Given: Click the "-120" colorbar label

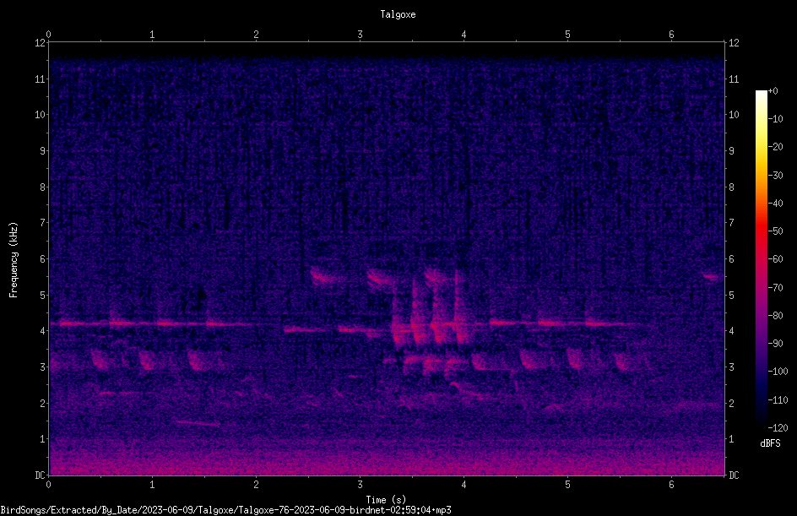Looking at the screenshot, I should tap(778, 428).
